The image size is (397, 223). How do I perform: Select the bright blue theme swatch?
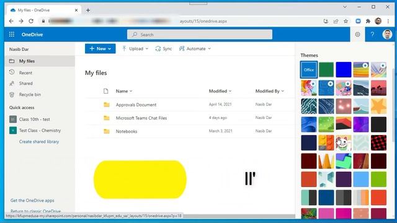click(344, 69)
